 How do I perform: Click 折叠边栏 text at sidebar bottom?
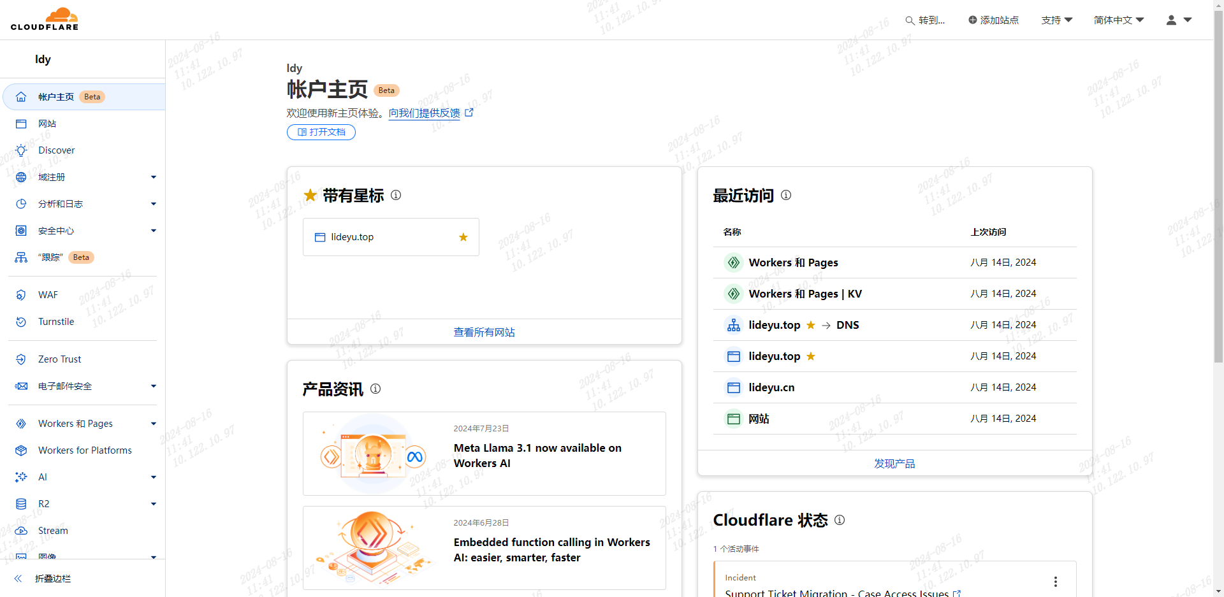click(x=53, y=579)
